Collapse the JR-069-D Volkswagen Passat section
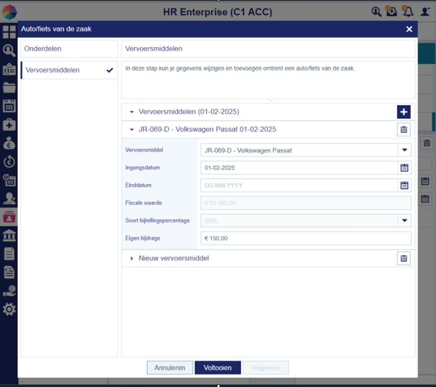436x387 pixels. pyautogui.click(x=132, y=130)
